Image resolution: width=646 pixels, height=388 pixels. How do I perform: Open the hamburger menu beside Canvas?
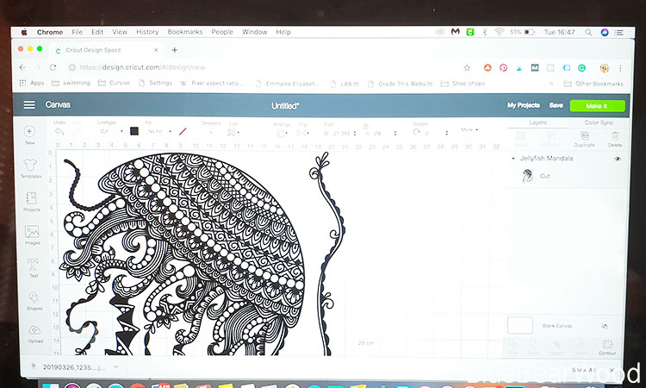(29, 104)
